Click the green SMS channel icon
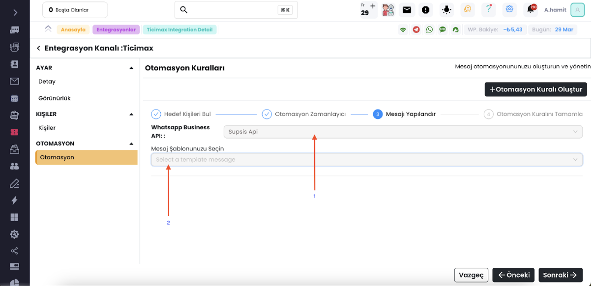Screen dimensions: 593x287 pyautogui.click(x=443, y=29)
